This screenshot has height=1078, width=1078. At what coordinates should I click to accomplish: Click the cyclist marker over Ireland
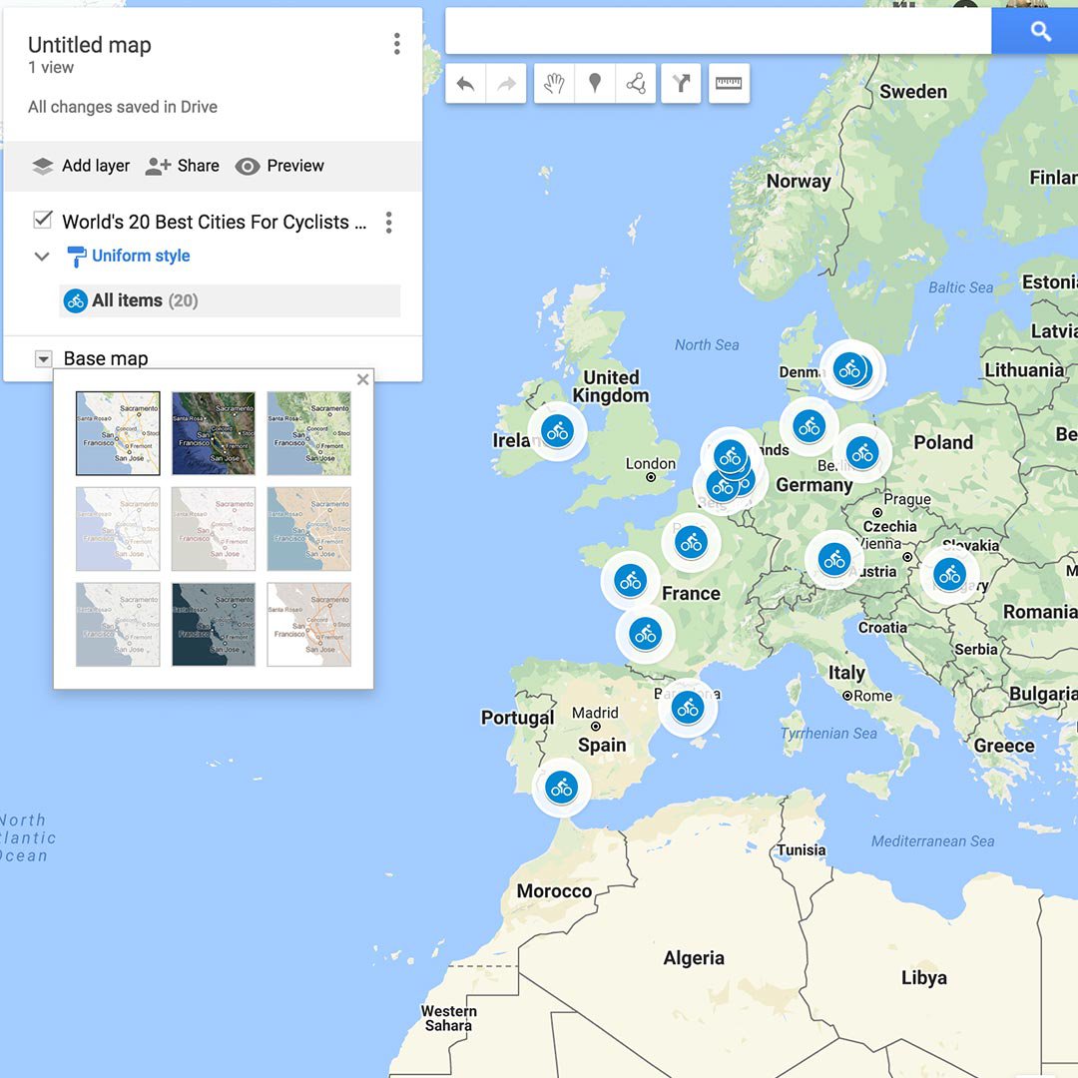[557, 431]
